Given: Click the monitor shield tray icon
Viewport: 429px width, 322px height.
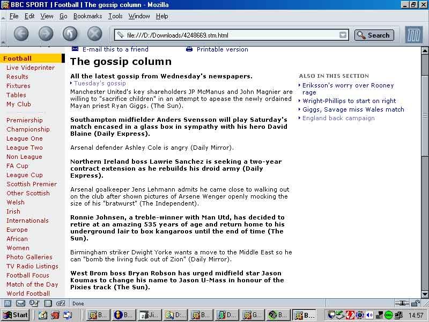Looking at the screenshot, I should coord(332,315).
